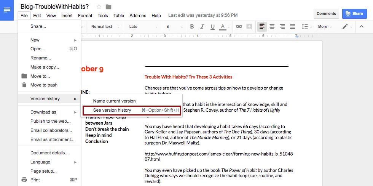Open the pencil editing mode dropdown
Image resolution: width=373 pixels, height=186 pixels.
347,27
